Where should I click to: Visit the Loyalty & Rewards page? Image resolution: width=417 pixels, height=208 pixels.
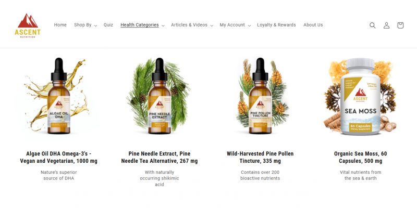[276, 25]
